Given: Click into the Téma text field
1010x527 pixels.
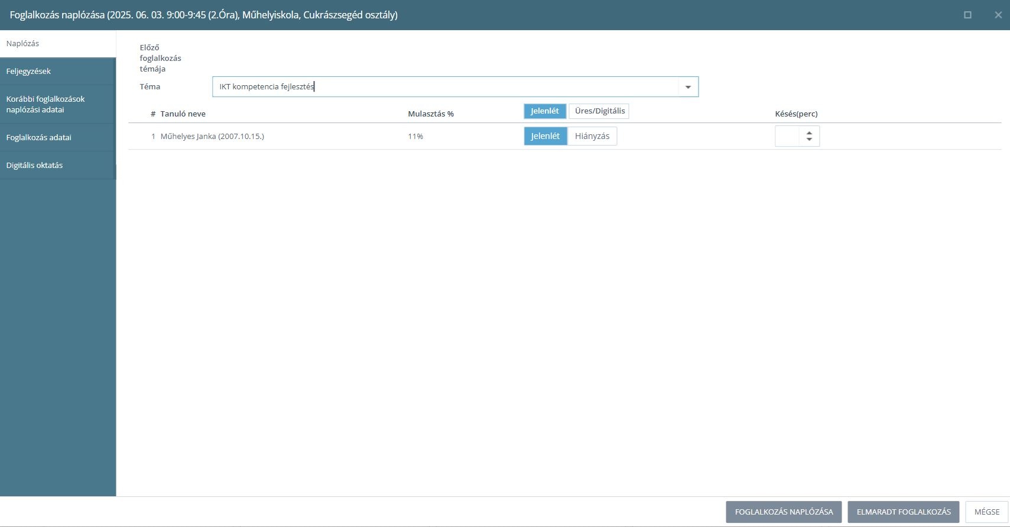Looking at the screenshot, I should [445, 87].
